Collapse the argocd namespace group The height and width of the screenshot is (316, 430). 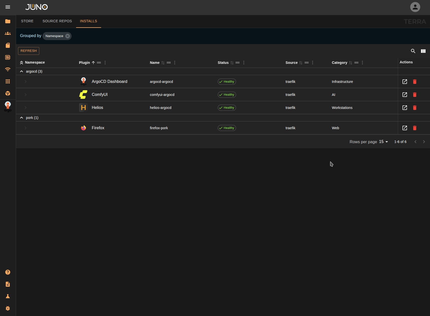pos(22,71)
